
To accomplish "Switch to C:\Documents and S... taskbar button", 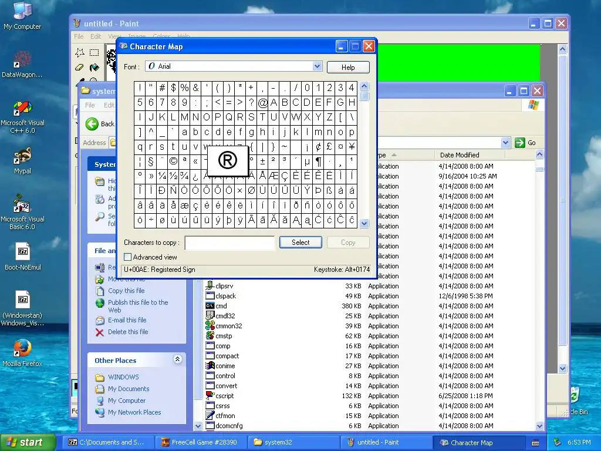I will (x=109, y=442).
